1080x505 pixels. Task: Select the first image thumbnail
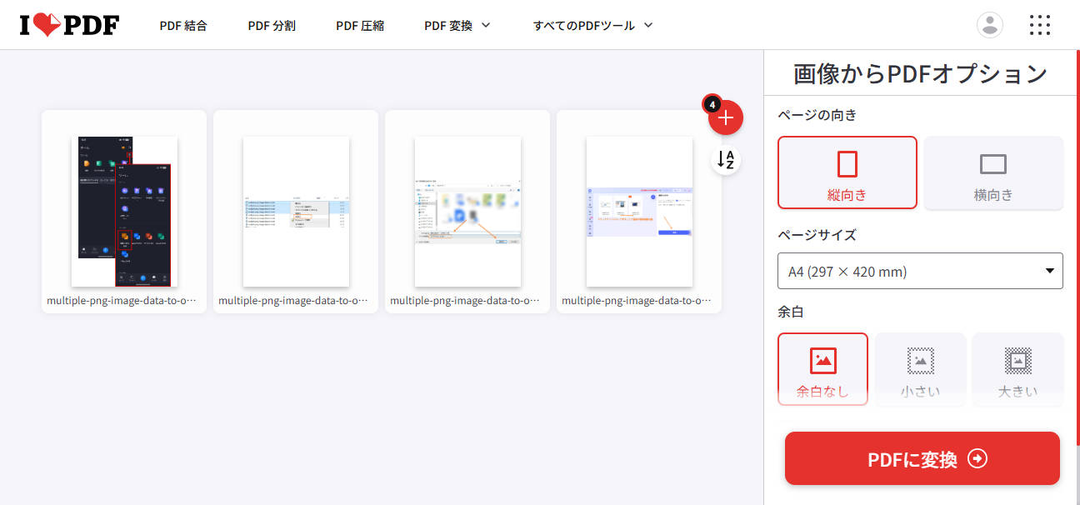123,211
